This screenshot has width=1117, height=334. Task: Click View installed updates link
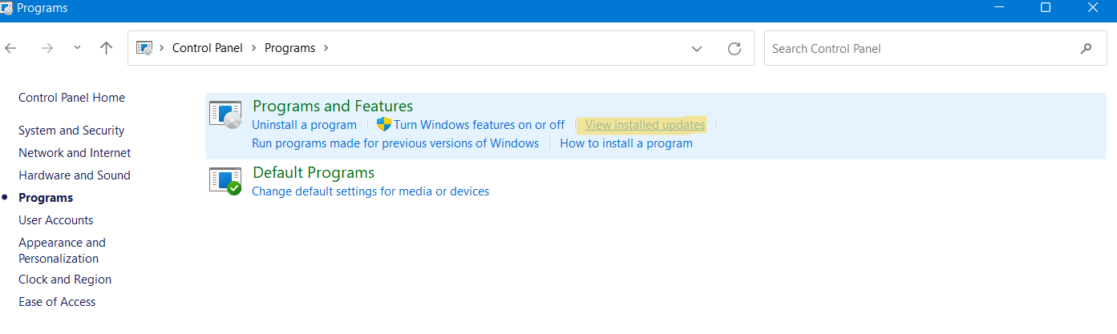(x=645, y=125)
